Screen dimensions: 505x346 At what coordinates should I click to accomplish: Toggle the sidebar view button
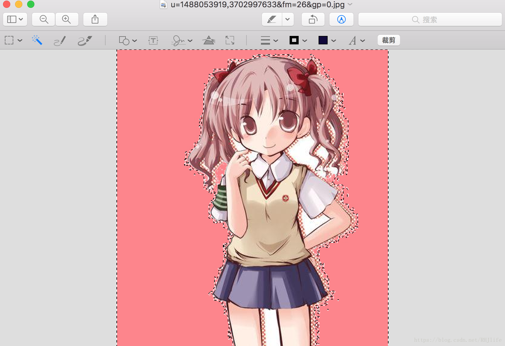(x=12, y=20)
